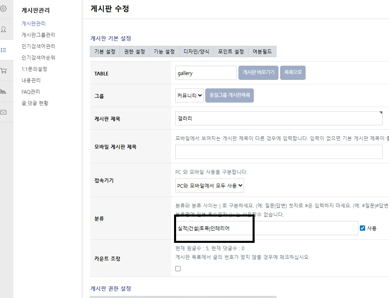Open 게시판그룹관리 in the sidebar
Image resolution: width=389 pixels, height=298 pixels.
tap(38, 35)
